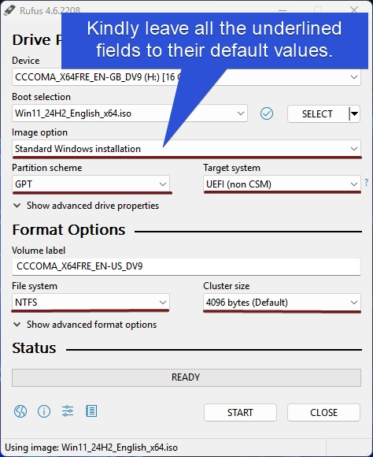Open the Cluster size dropdown
The image size is (373, 457).
[x=282, y=303]
